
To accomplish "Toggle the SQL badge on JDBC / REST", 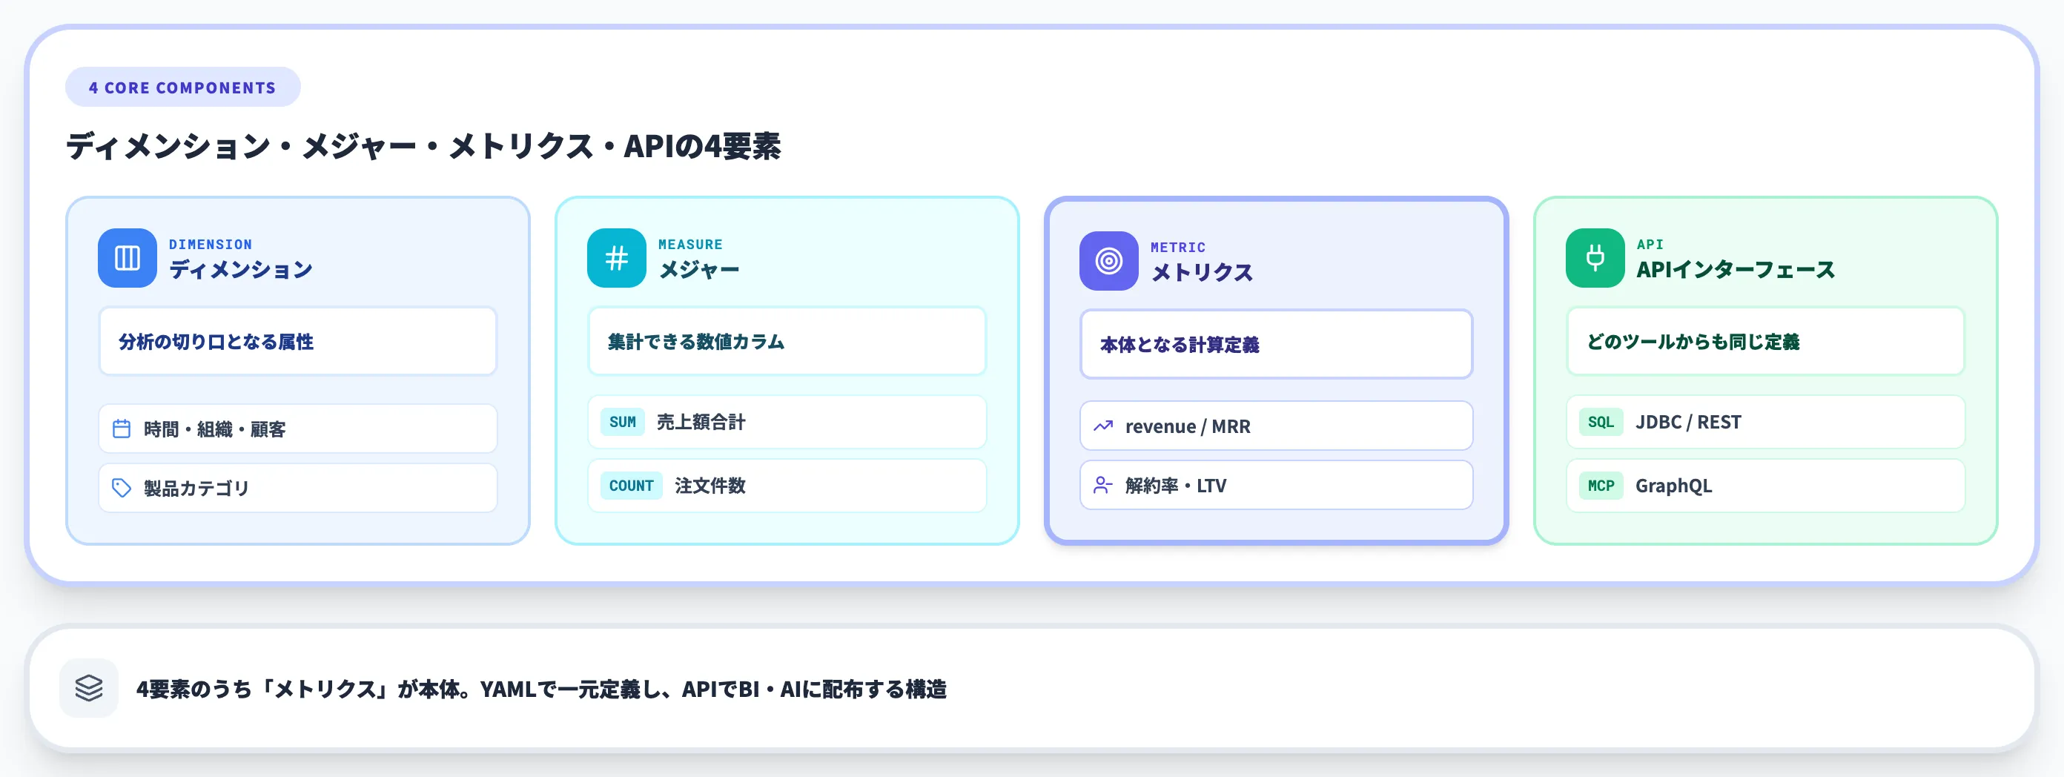I will click(x=1601, y=422).
